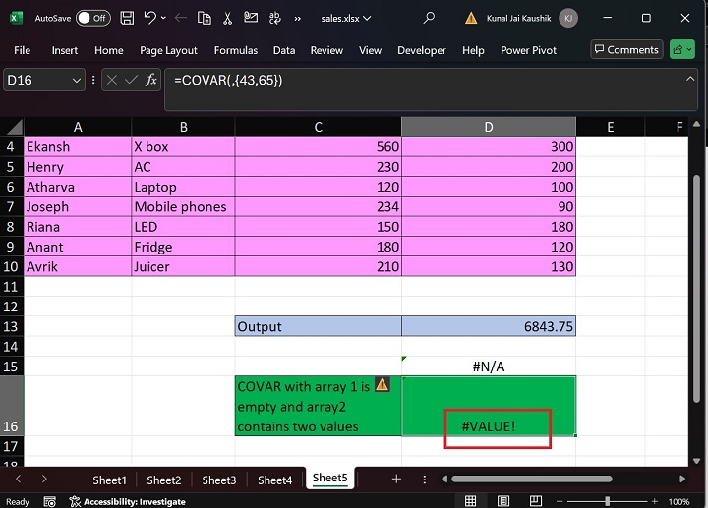This screenshot has width=708, height=508.
Task: Switch to the Sheet1 tab
Action: click(x=110, y=480)
